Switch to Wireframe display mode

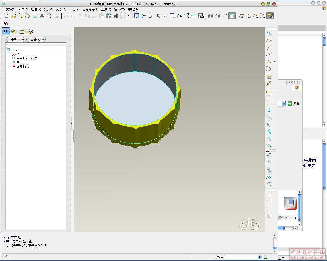click(211, 16)
